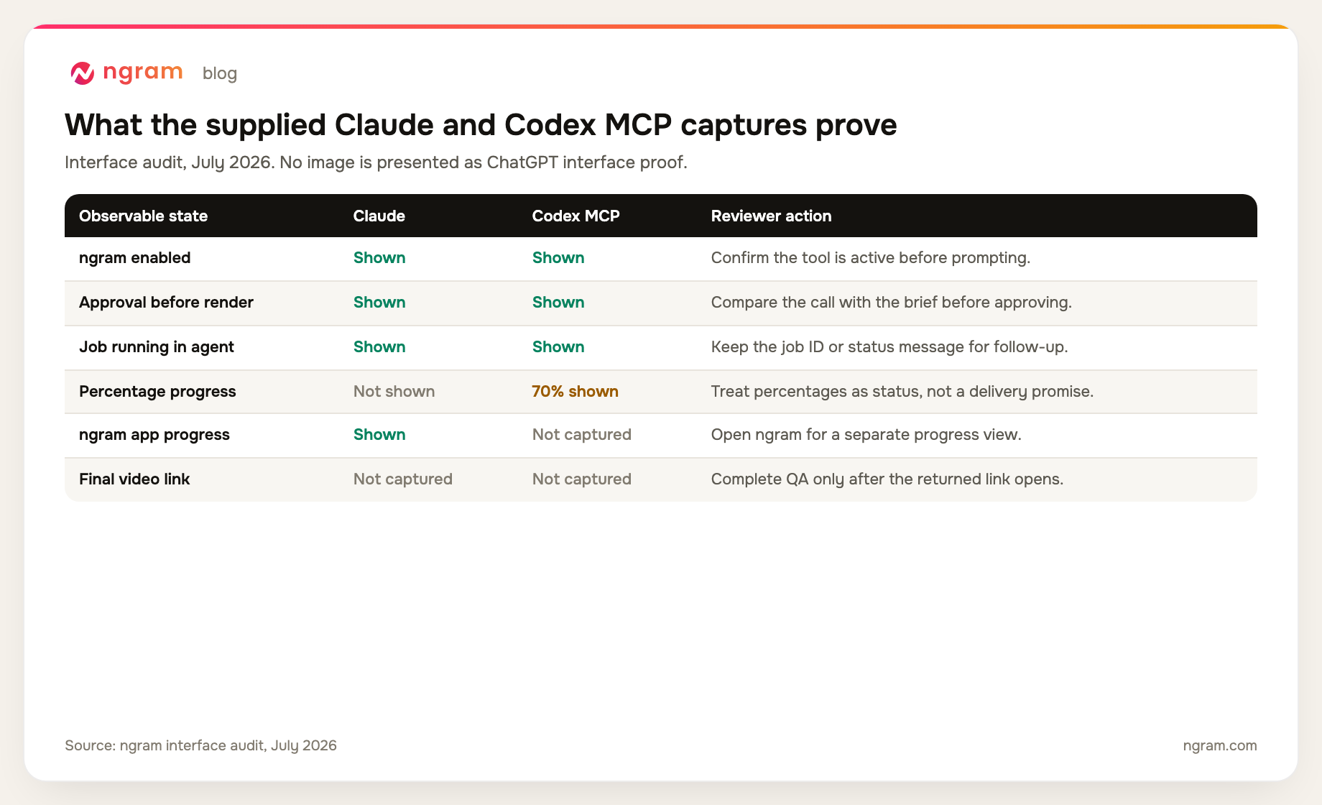Click Claude 'Shown' in Approval before render row
The height and width of the screenshot is (805, 1322).
click(x=379, y=302)
